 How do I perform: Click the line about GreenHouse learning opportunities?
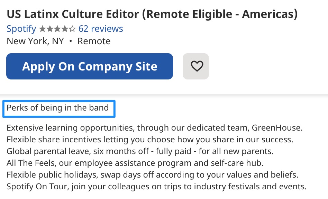click(x=155, y=128)
